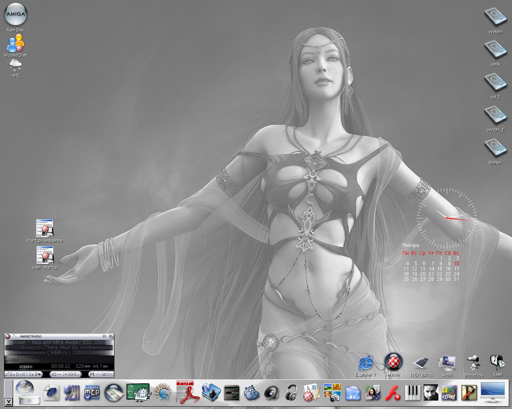Open the rack equalizer dock icon
The image size is (512, 409).
pos(231,393)
